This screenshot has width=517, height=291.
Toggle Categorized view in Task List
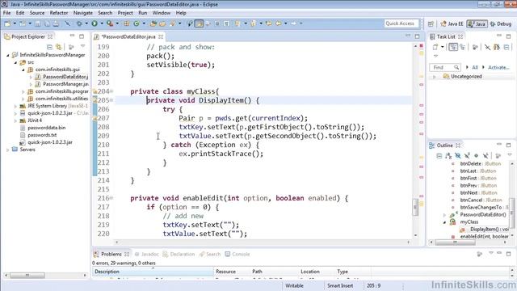(x=453, y=47)
